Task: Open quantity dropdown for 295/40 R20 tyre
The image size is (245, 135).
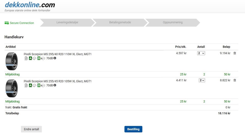Action: click(x=201, y=53)
